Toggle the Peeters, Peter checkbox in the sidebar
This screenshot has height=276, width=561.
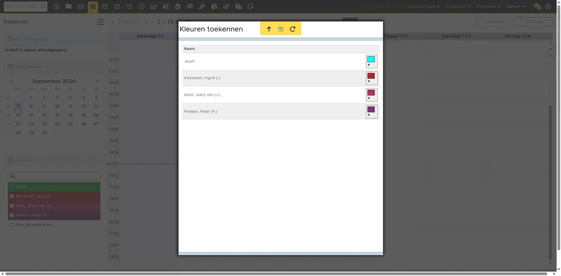point(12,215)
